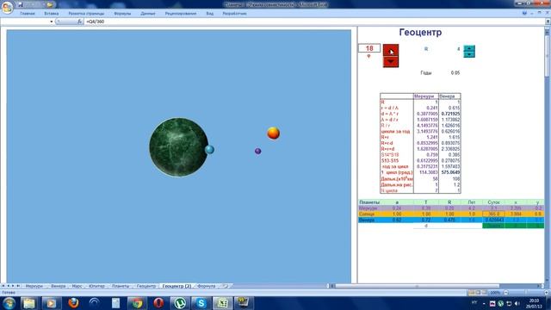Click the horizontal scrollbar thumb

pyautogui.click(x=417, y=286)
